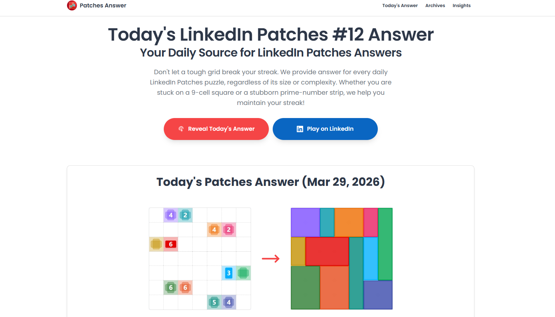Screen dimensions: 555x317
Task: Select the red cell numbered 6 in the puzzle
Action: click(x=171, y=244)
